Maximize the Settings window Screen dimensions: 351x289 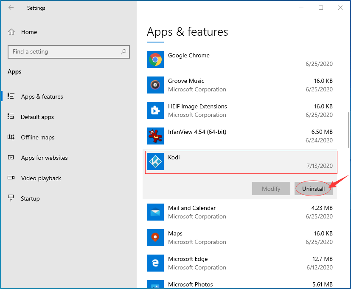pyautogui.click(x=321, y=8)
